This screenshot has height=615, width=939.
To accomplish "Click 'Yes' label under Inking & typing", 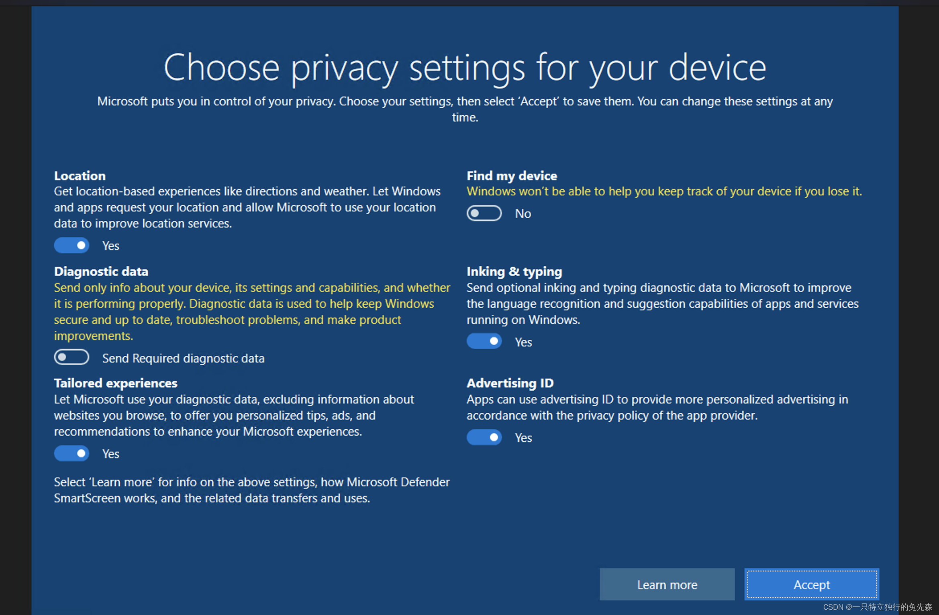I will click(x=523, y=342).
